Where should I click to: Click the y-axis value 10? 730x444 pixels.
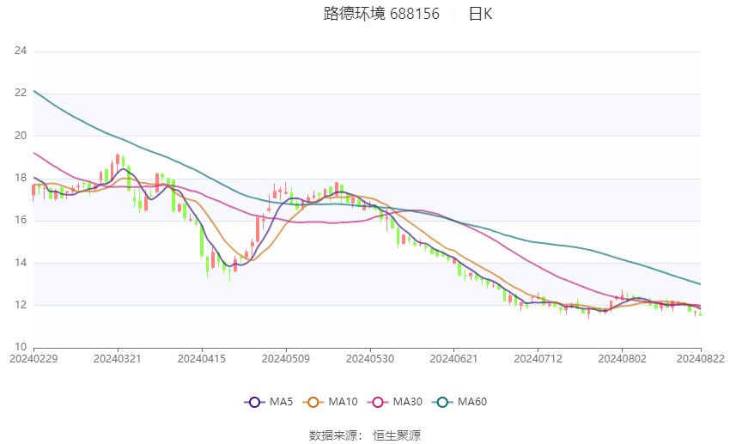point(21,347)
